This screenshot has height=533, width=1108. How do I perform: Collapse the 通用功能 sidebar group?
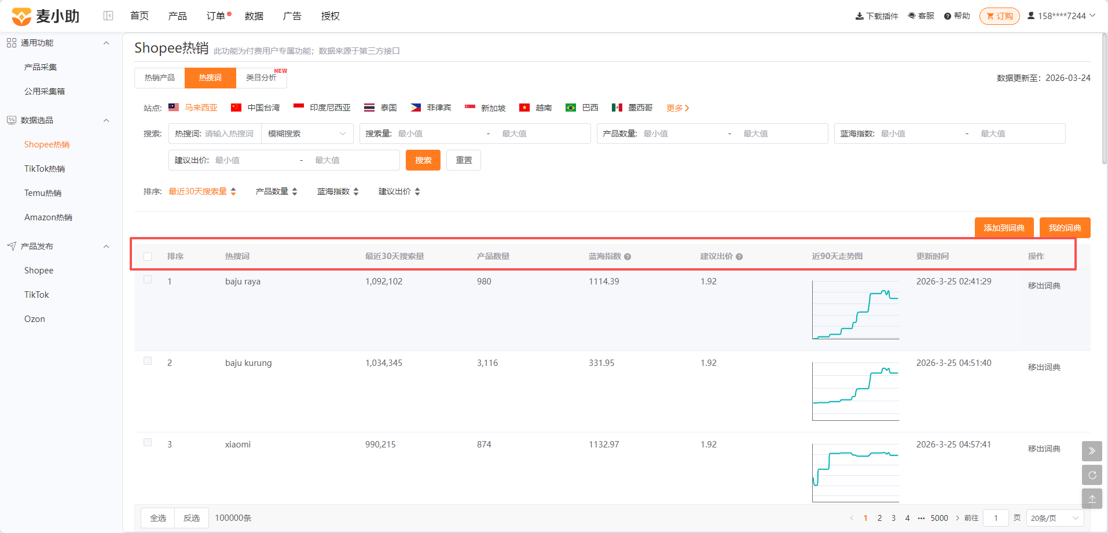coord(106,43)
